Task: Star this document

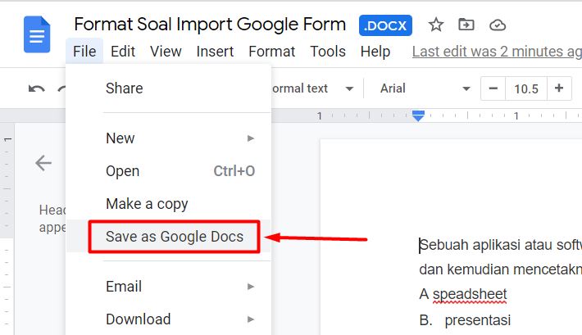Action: pyautogui.click(x=436, y=25)
